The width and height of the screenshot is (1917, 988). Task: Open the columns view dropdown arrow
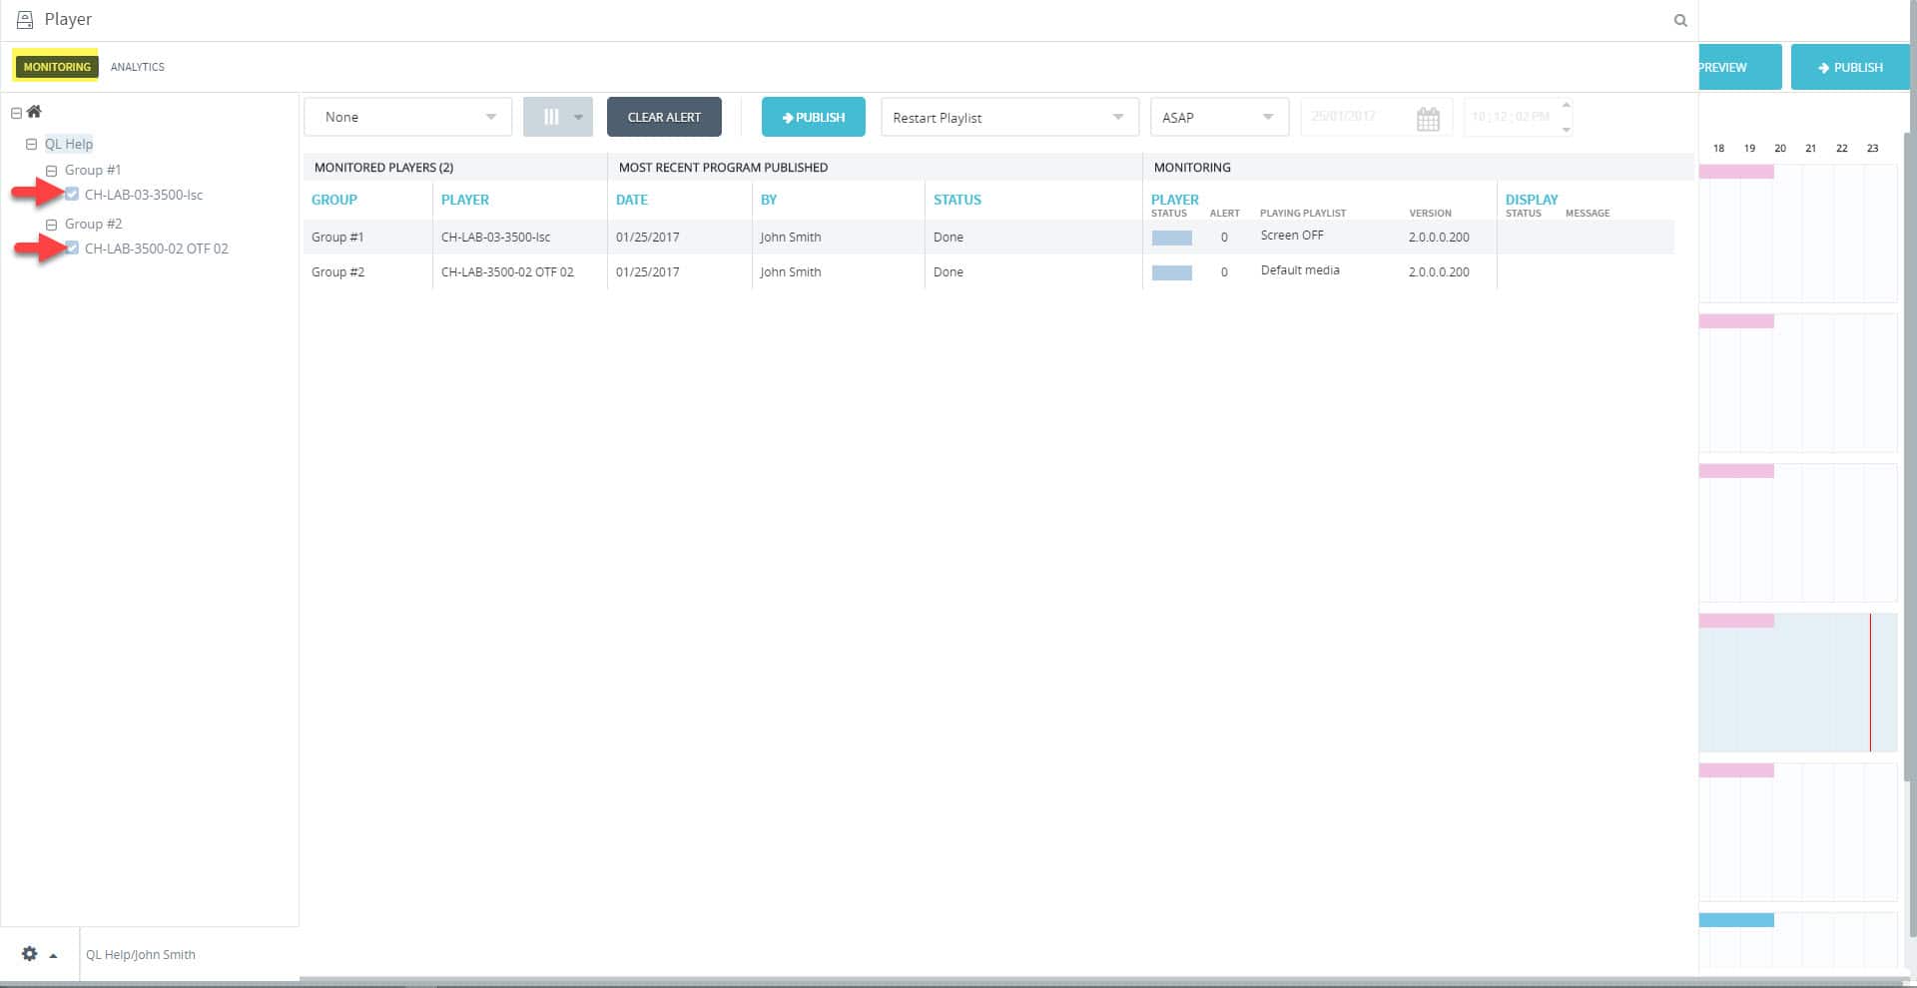click(x=578, y=117)
